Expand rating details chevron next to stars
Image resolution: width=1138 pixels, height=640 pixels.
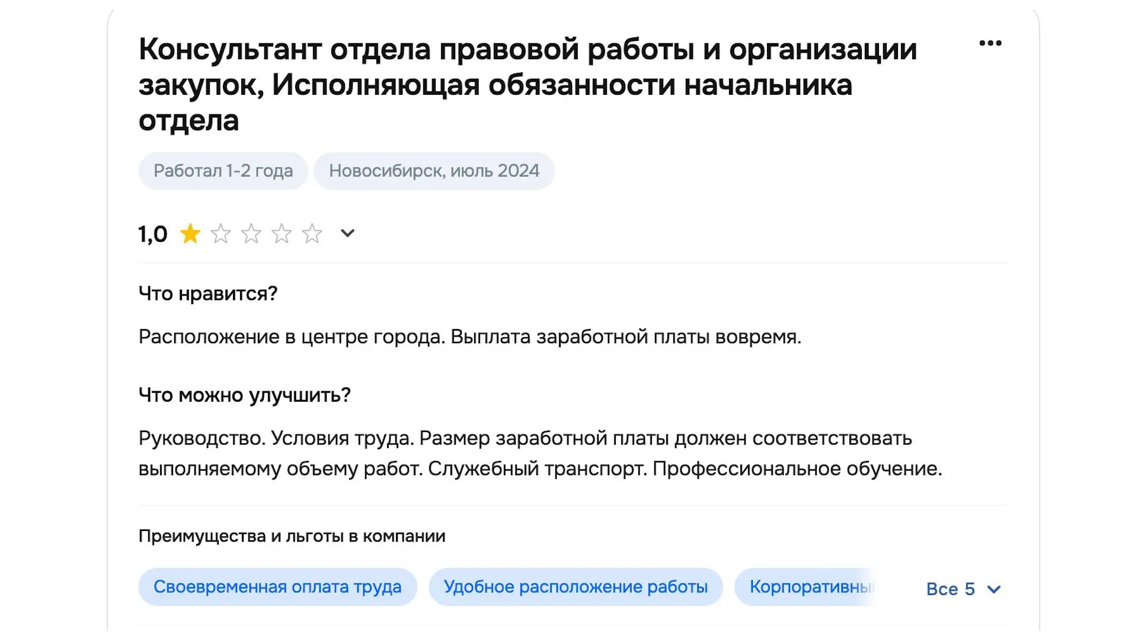tap(348, 233)
